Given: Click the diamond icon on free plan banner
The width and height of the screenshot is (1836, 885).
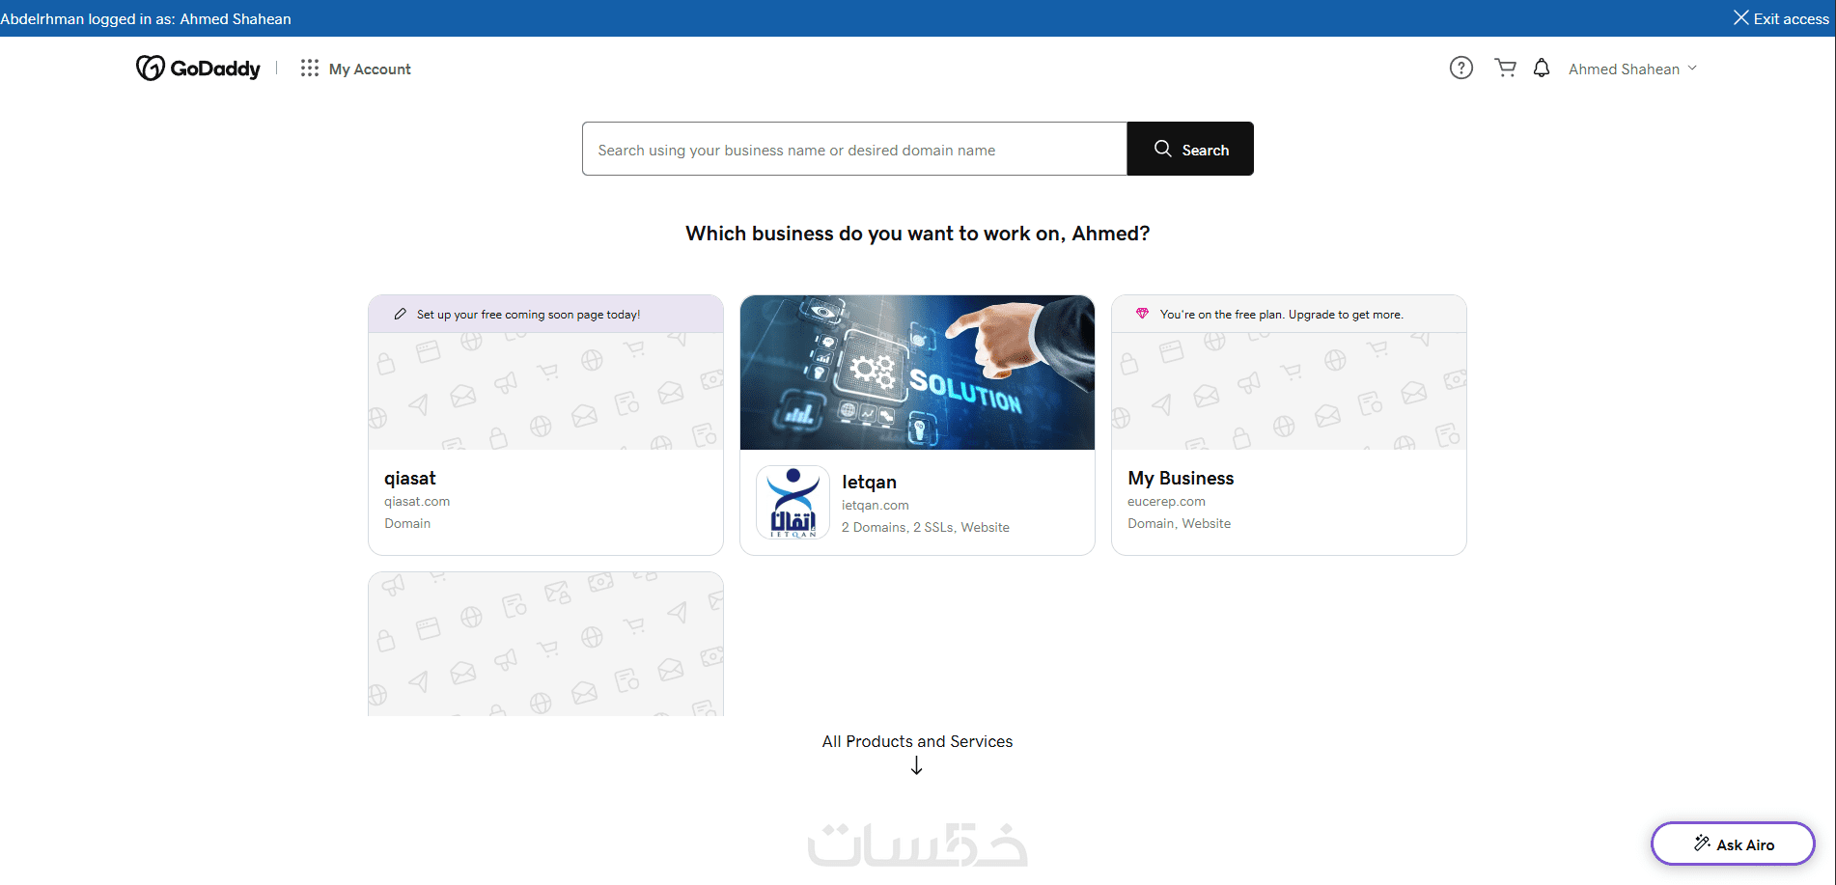Looking at the screenshot, I should coord(1142,314).
